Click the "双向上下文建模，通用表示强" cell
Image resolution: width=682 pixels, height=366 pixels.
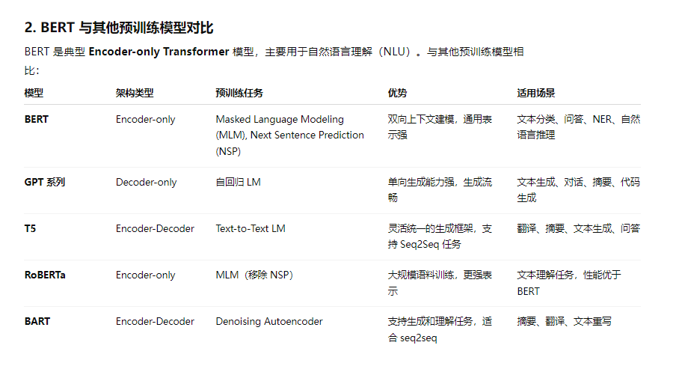coord(440,127)
